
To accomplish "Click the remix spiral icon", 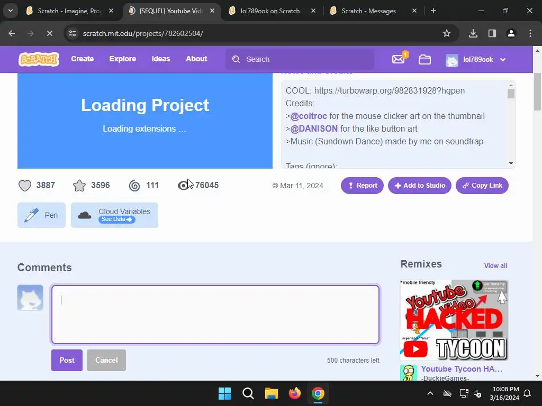I will point(134,186).
